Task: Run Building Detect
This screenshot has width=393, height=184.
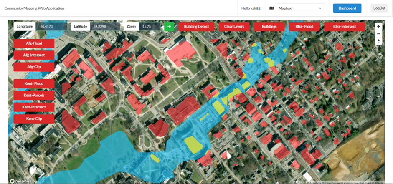Action: click(196, 26)
